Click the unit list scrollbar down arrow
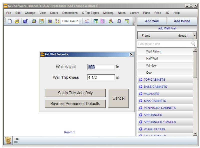This screenshot has width=200, height=148. click(x=195, y=134)
